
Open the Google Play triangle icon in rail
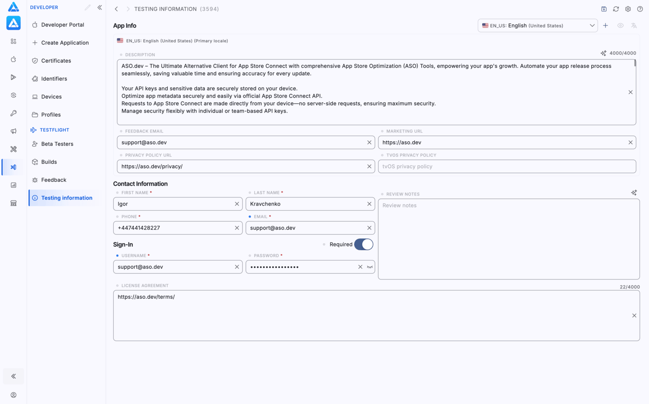[x=14, y=77]
